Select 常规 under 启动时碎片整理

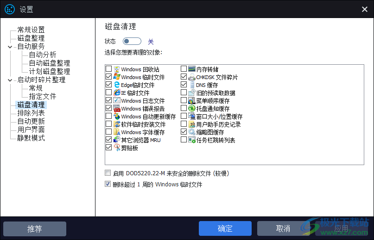pos(36,88)
